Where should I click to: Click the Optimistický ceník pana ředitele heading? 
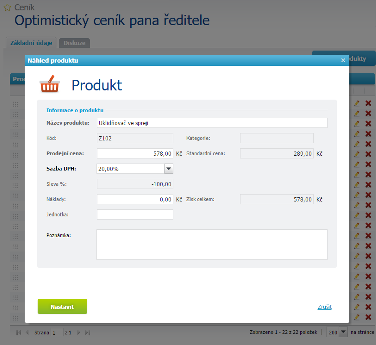[112, 20]
